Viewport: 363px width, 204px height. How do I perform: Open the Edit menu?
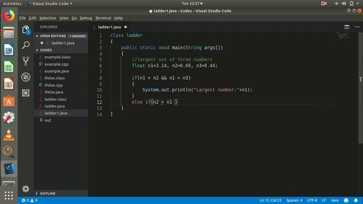(x=32, y=18)
